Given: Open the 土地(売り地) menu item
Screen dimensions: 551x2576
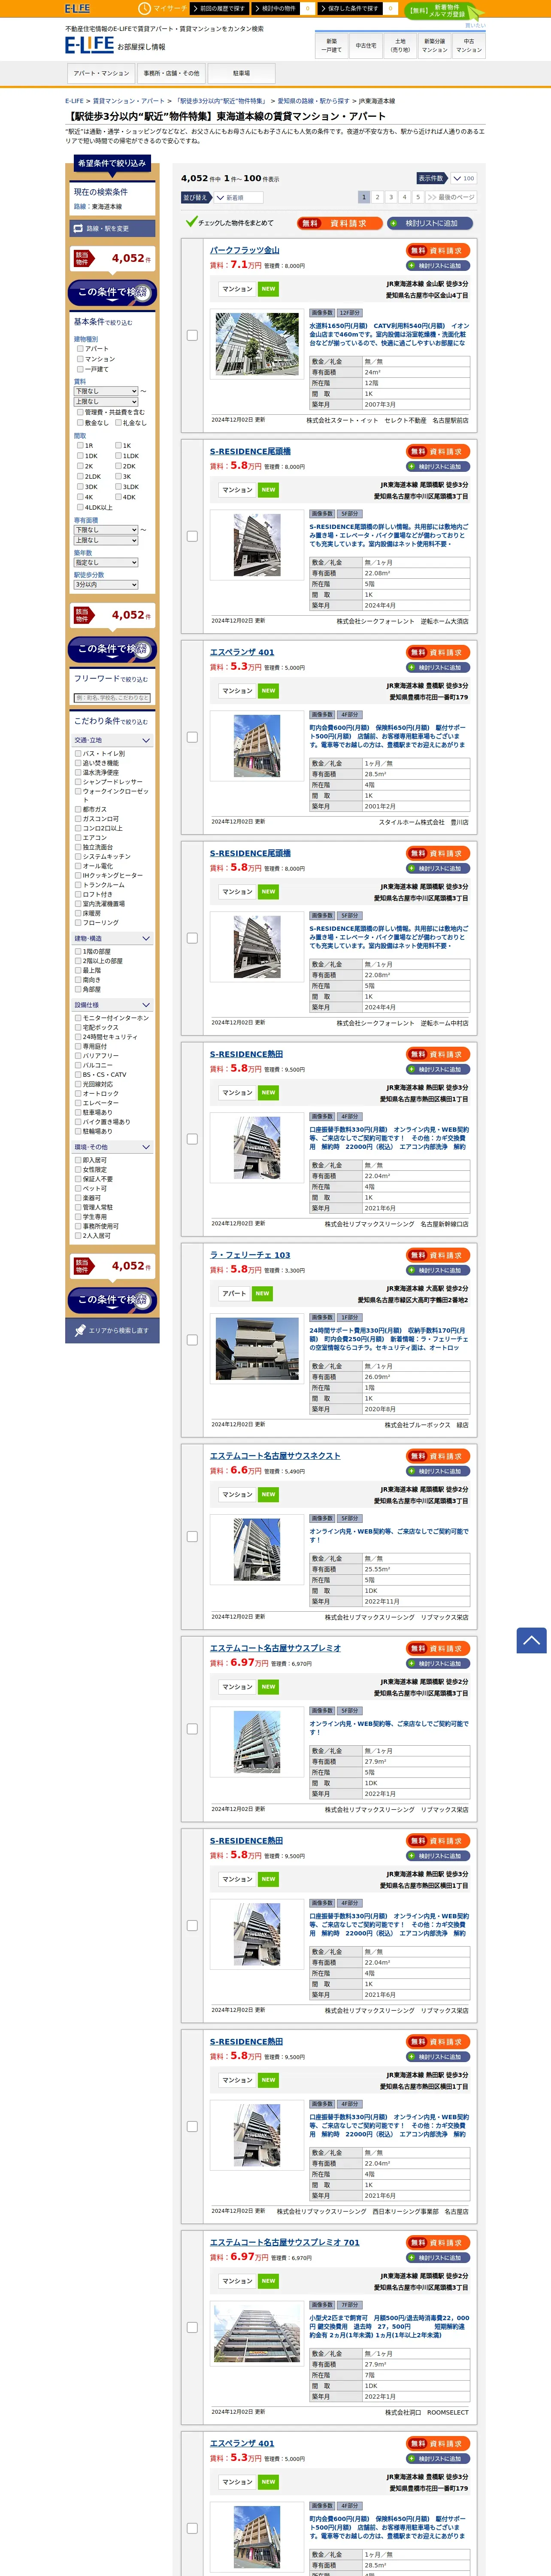Looking at the screenshot, I should (x=400, y=45).
